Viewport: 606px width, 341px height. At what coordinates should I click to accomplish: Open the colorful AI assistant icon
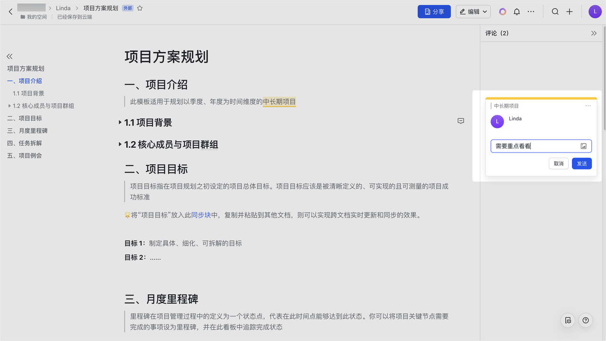pyautogui.click(x=503, y=12)
